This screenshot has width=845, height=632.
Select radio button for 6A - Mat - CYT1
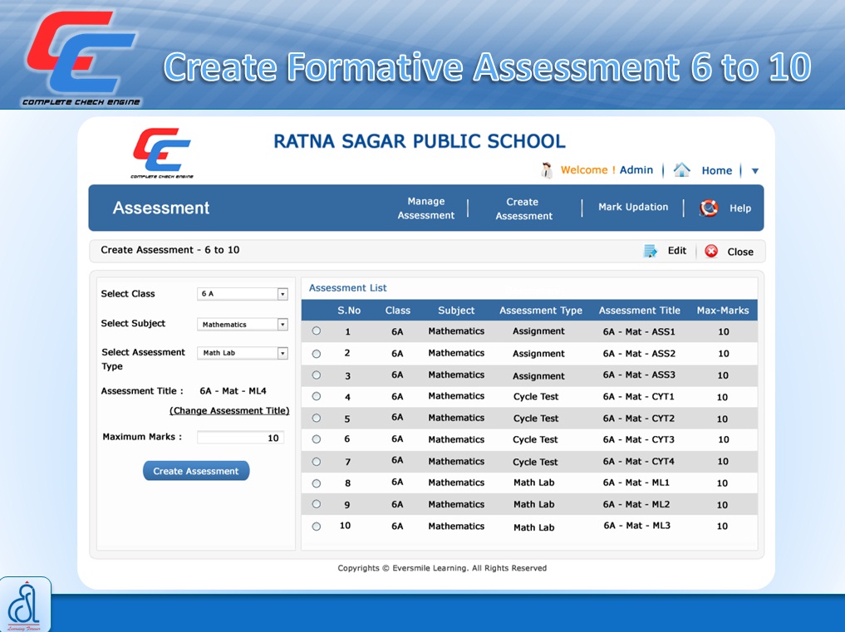(317, 396)
